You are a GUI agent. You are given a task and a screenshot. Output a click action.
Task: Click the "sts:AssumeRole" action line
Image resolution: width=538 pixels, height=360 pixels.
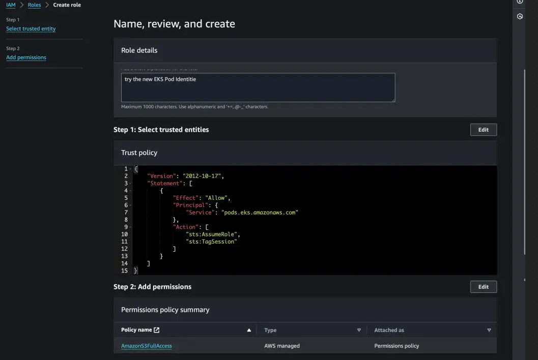211,234
